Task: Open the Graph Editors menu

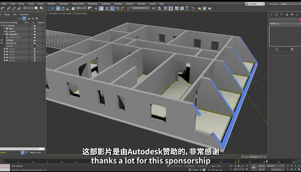Action: (78, 4)
